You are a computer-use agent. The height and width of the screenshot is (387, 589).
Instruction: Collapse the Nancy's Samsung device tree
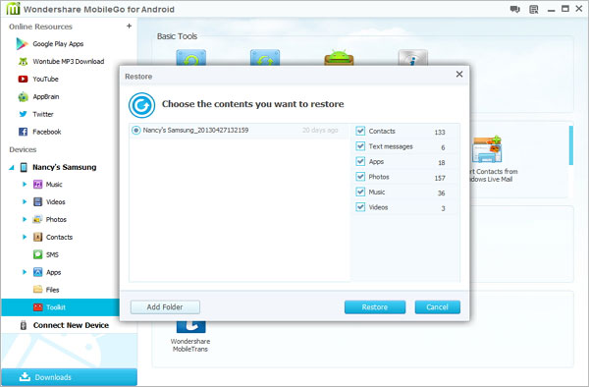point(12,168)
